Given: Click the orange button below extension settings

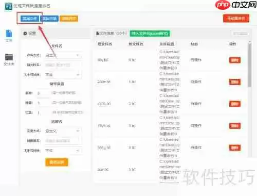Looking at the screenshot, I should (x=57, y=162).
